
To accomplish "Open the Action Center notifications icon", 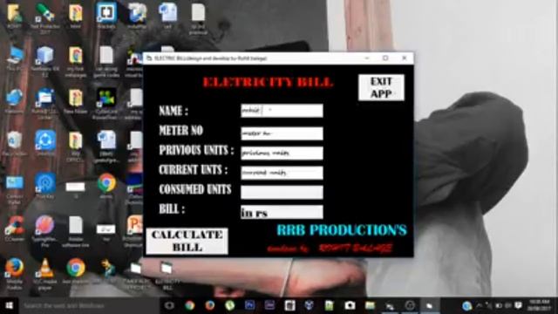I will pyautogui.click(x=518, y=305).
